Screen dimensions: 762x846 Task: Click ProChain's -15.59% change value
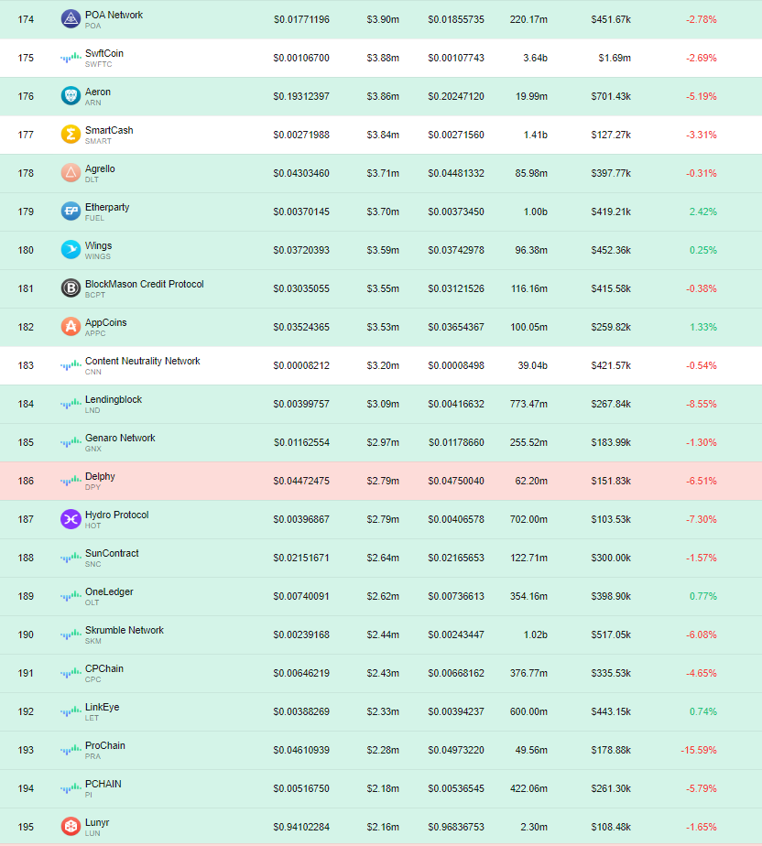(x=698, y=750)
